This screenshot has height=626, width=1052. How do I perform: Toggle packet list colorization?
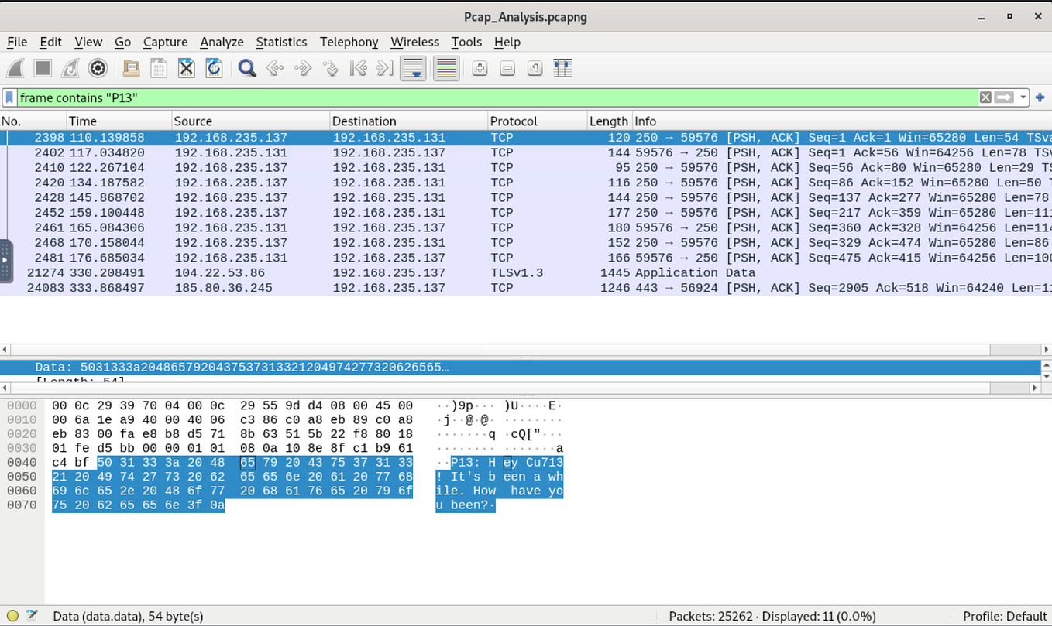point(445,68)
